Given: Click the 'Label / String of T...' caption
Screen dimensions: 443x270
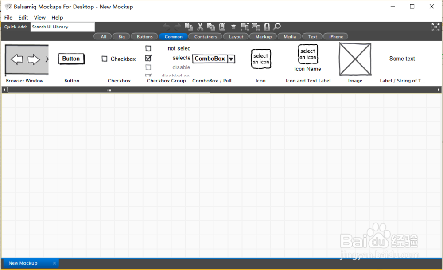Looking at the screenshot, I should tap(402, 81).
